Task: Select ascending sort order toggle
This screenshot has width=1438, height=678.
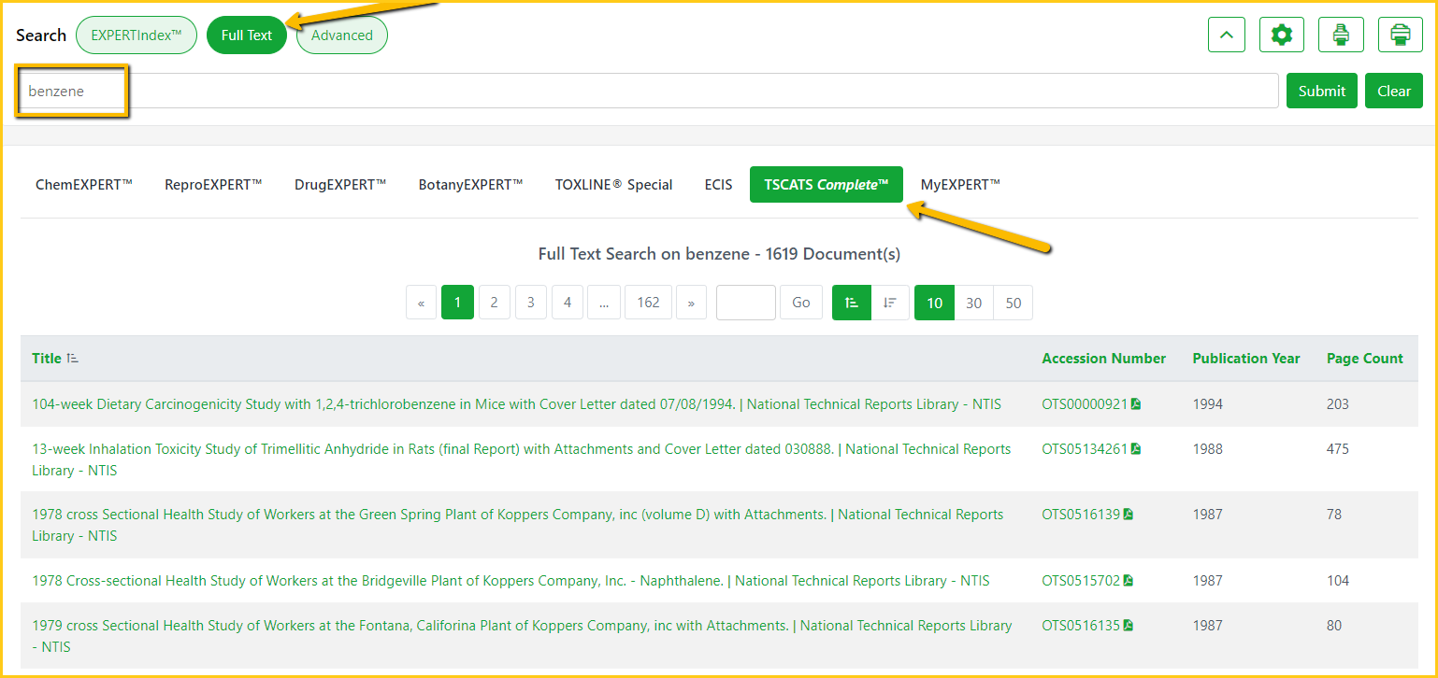Action: pyautogui.click(x=851, y=303)
